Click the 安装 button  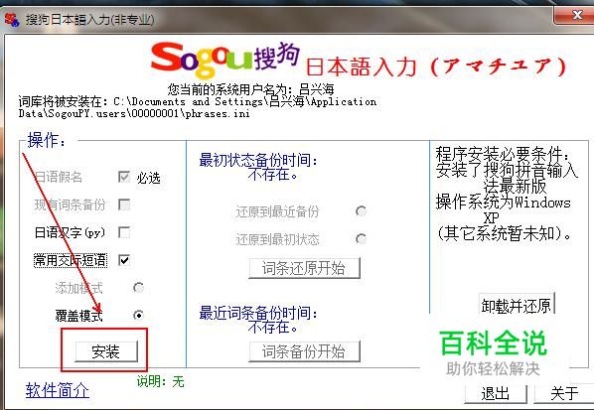coord(106,351)
